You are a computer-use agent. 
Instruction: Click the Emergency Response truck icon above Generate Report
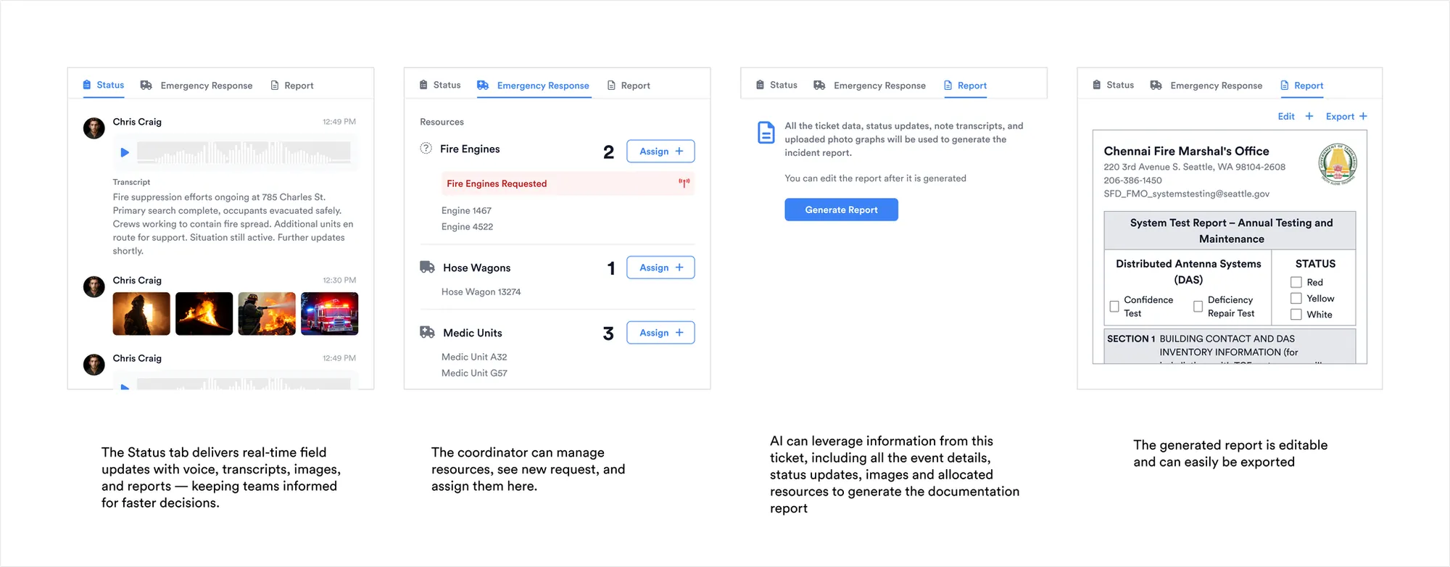click(819, 86)
